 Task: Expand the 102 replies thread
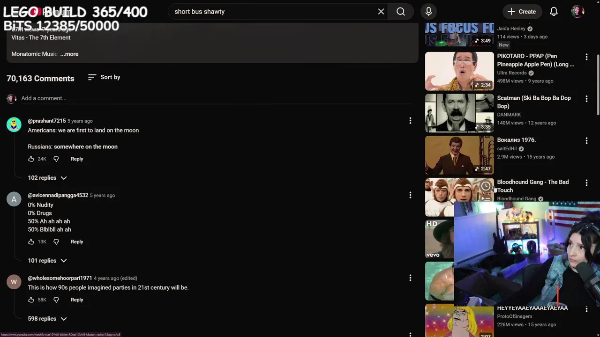[47, 178]
